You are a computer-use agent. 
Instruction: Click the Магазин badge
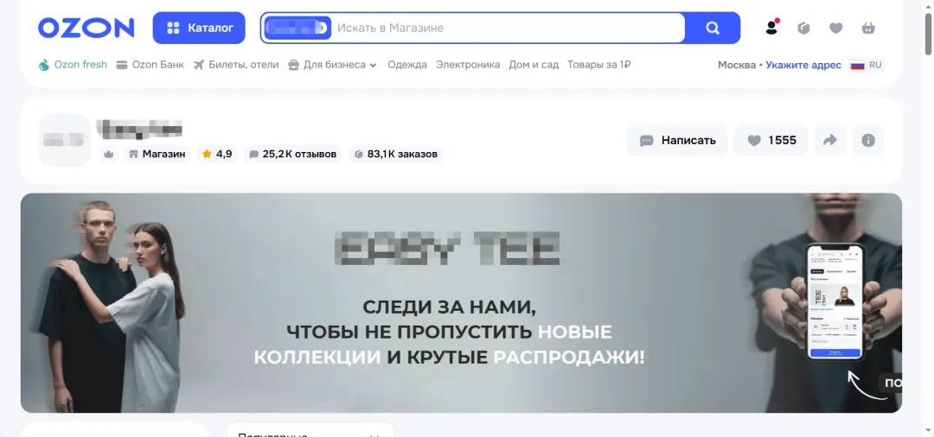point(157,154)
